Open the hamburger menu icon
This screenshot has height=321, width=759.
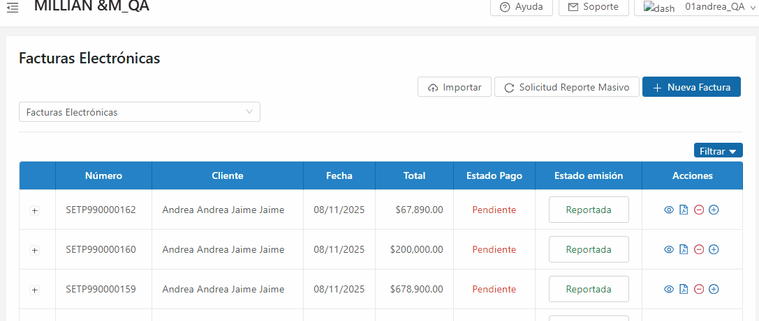12,7
